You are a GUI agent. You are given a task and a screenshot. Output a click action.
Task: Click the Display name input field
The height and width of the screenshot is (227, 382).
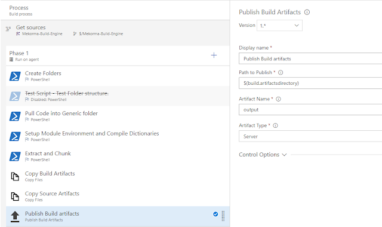click(x=310, y=59)
